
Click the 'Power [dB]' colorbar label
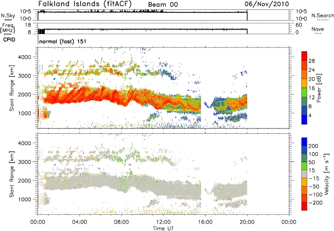(319, 88)
